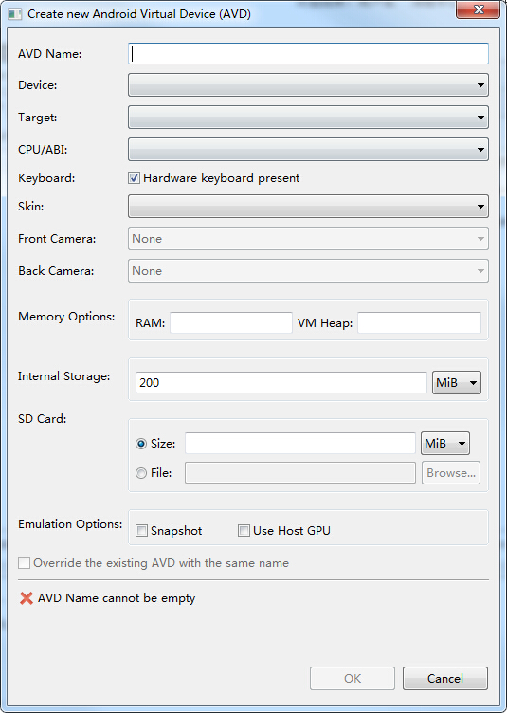Open the Skin dropdown

tap(308, 207)
